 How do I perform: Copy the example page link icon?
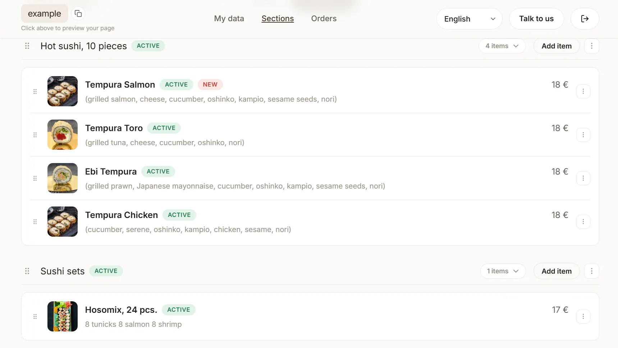[78, 14]
